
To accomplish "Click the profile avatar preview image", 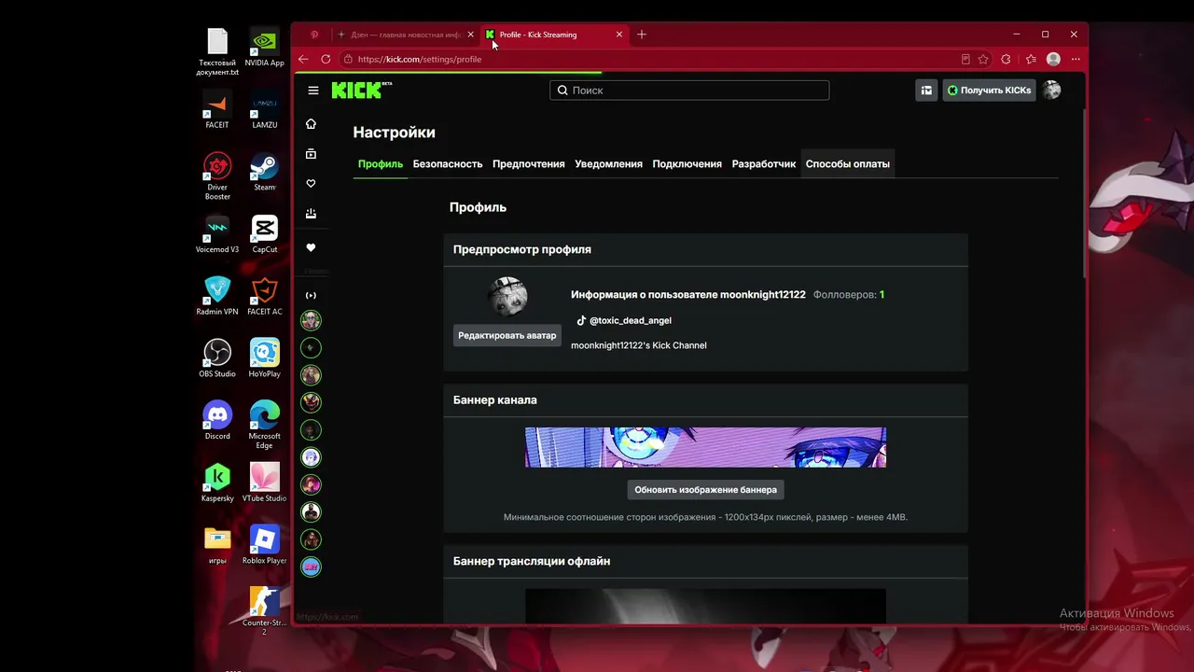I will click(x=507, y=297).
